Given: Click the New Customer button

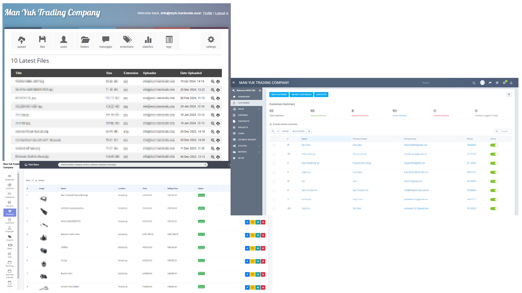Looking at the screenshot, I should coord(279,94).
